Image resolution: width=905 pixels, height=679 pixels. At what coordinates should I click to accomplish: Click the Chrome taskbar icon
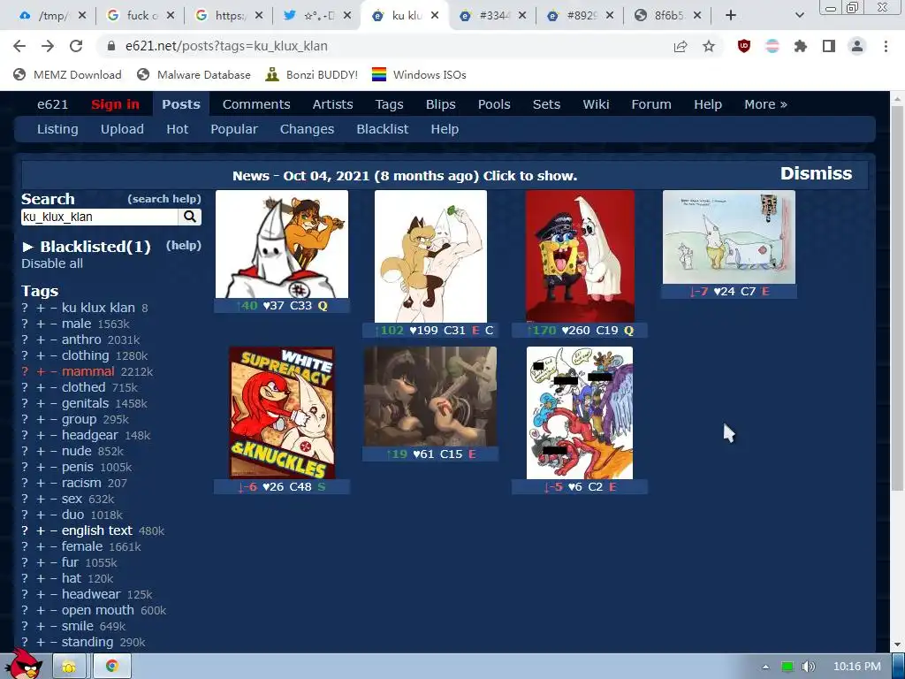pyautogui.click(x=112, y=667)
